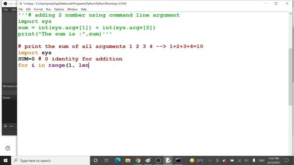Open the Run menu
Image resolution: width=294 pixels, height=165 pixels.
[x=48, y=9]
